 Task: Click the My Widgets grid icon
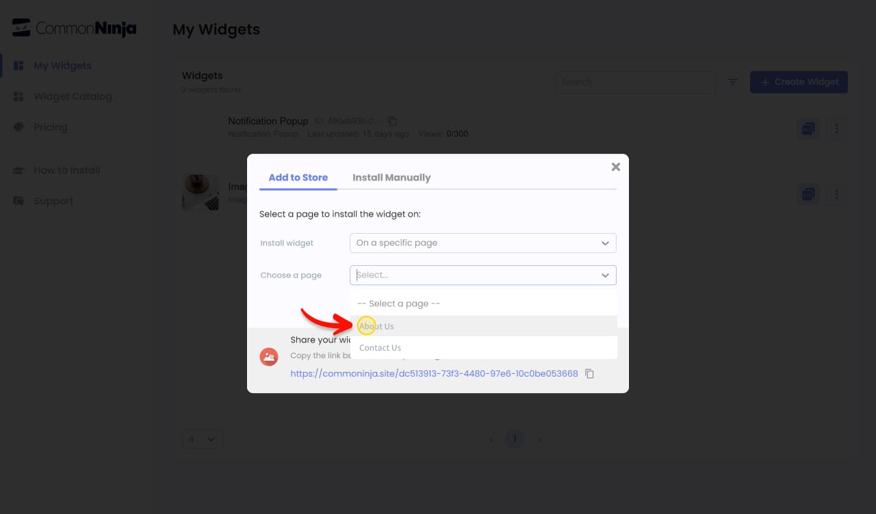click(19, 66)
